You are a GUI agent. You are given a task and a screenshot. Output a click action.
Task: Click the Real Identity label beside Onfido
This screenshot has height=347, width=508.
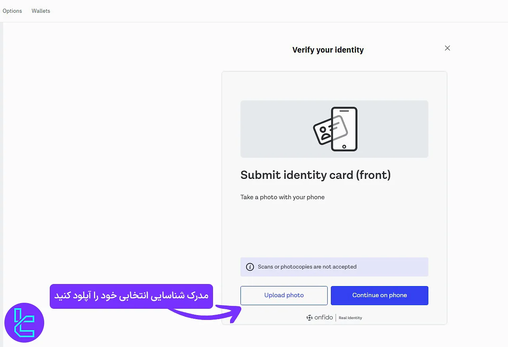[x=350, y=318]
